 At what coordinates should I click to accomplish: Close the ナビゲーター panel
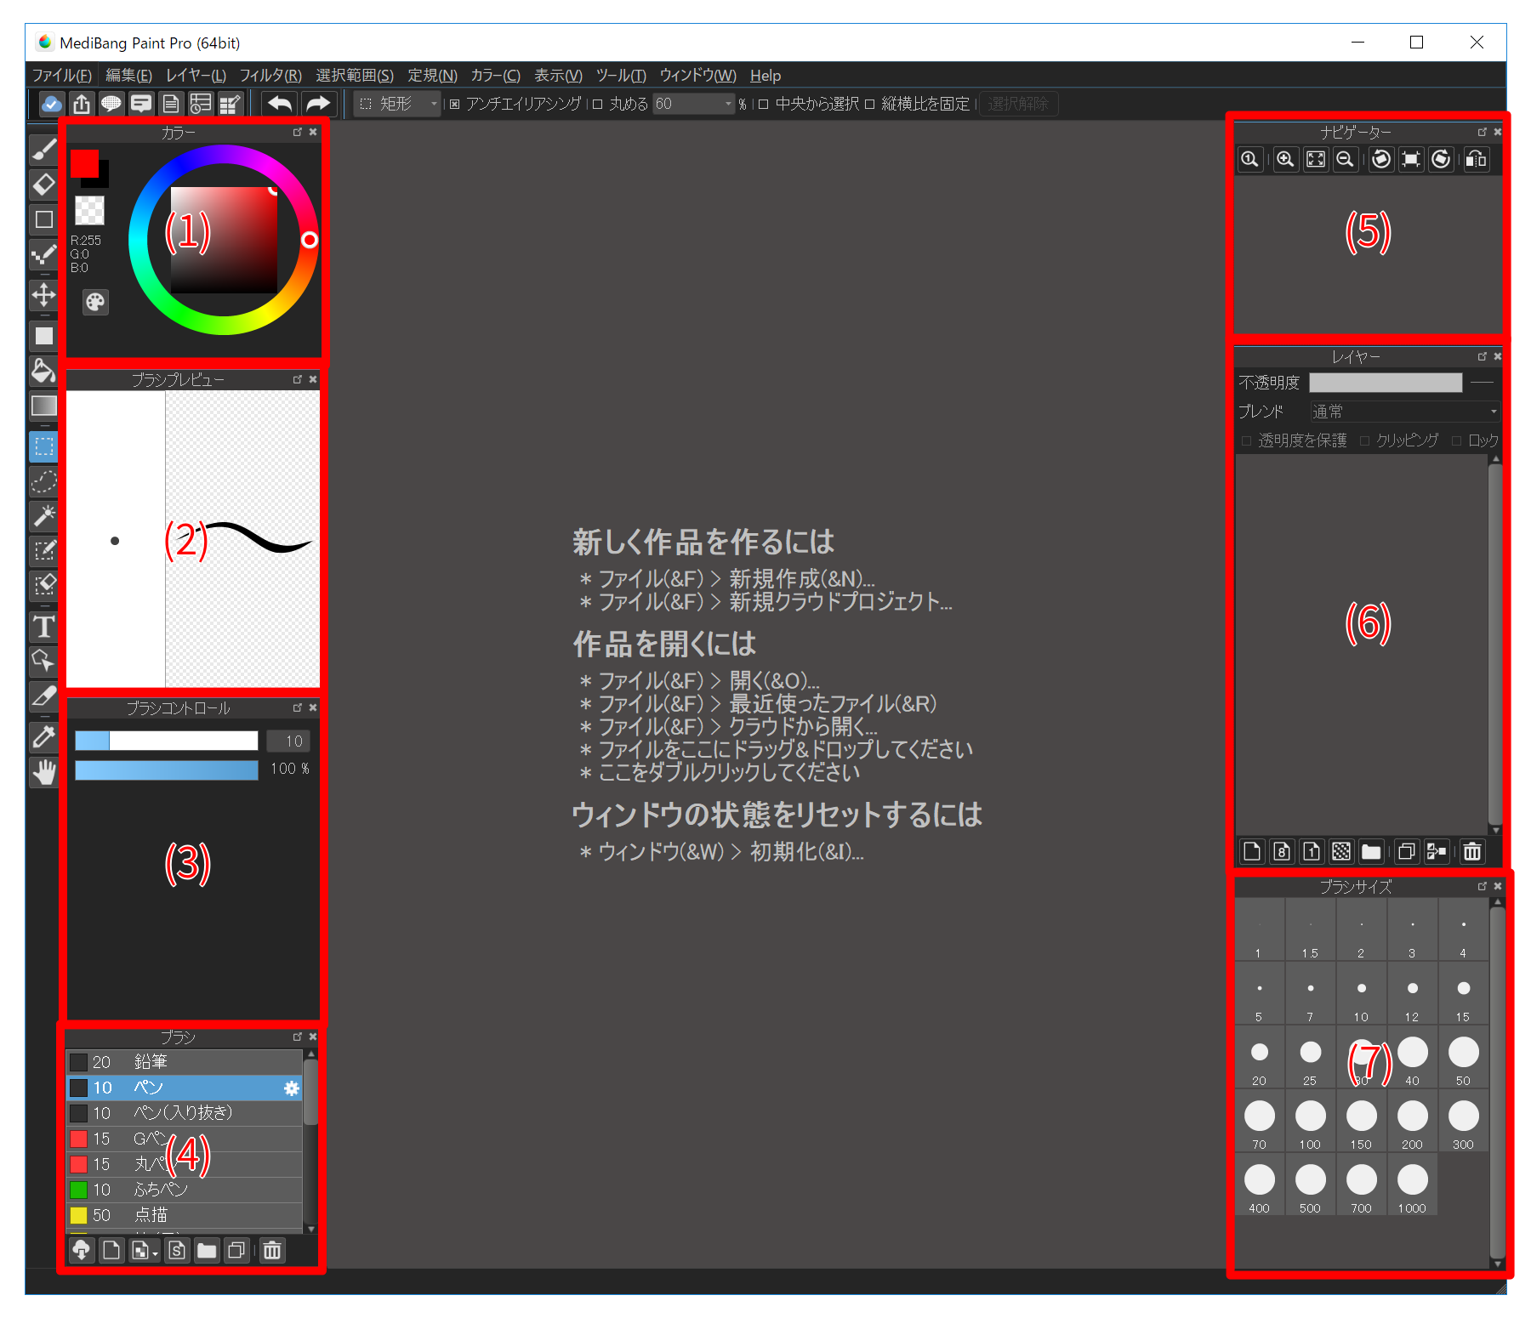point(1498,132)
